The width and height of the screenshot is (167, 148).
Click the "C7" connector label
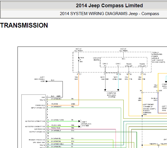(x=80, y=74)
